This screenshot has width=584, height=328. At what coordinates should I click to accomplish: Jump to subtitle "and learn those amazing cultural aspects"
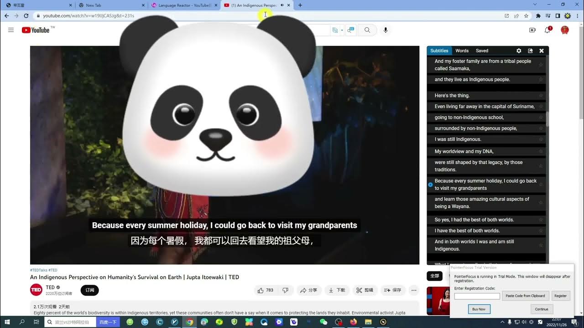pyautogui.click(x=482, y=203)
